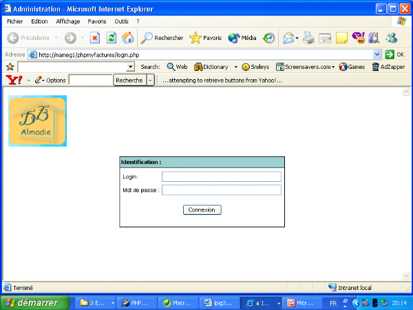413x310 pixels.
Task: Open the Affichage menu
Action: coord(68,21)
